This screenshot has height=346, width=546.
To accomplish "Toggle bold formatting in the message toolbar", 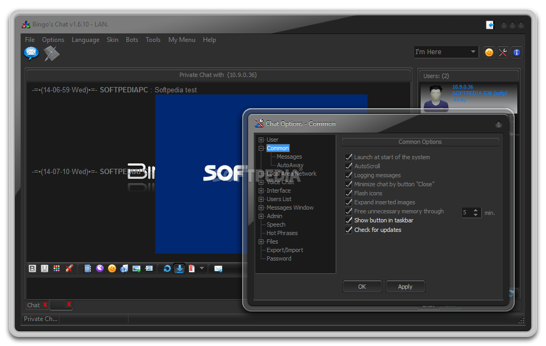I will (x=32, y=269).
